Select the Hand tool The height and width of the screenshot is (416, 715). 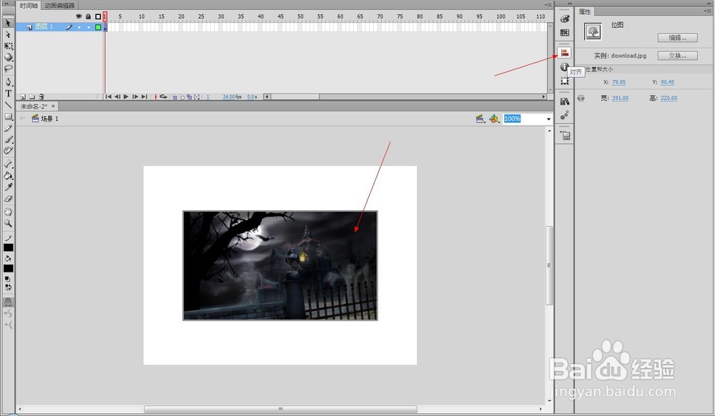(8, 212)
